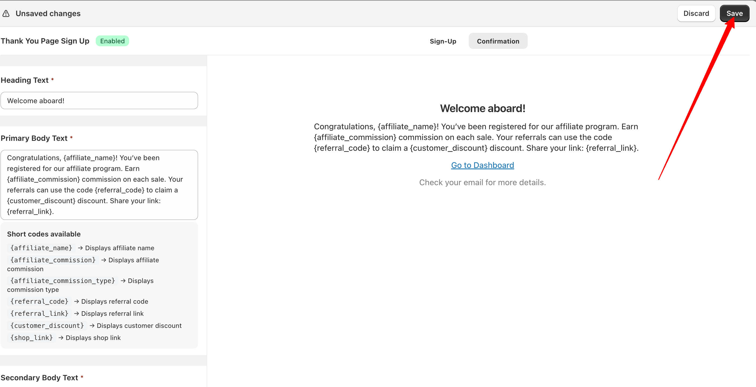Viewport: 756px width, 387px height.
Task: Focus the Heading Text input field
Action: point(99,101)
